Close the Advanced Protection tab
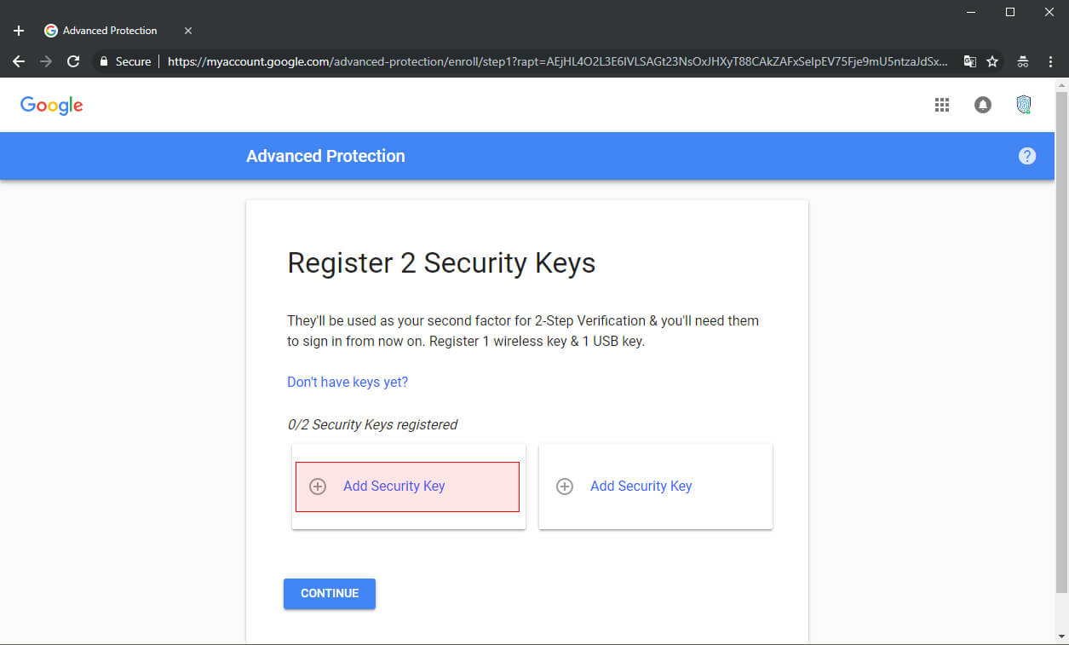This screenshot has height=645, width=1069. click(188, 31)
